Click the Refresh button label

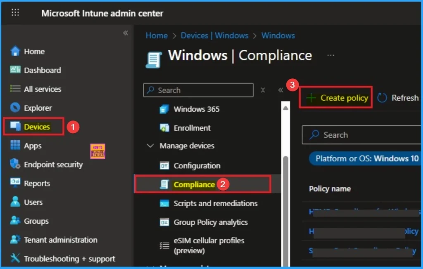[405, 98]
